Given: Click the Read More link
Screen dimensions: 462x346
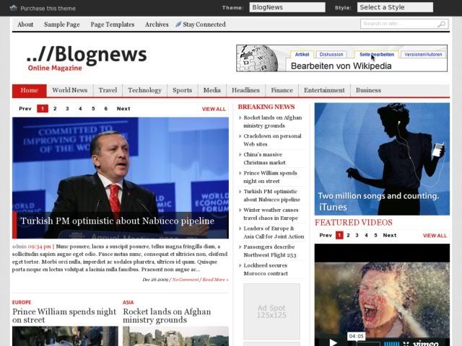Looking at the screenshot, I should 215,280.
